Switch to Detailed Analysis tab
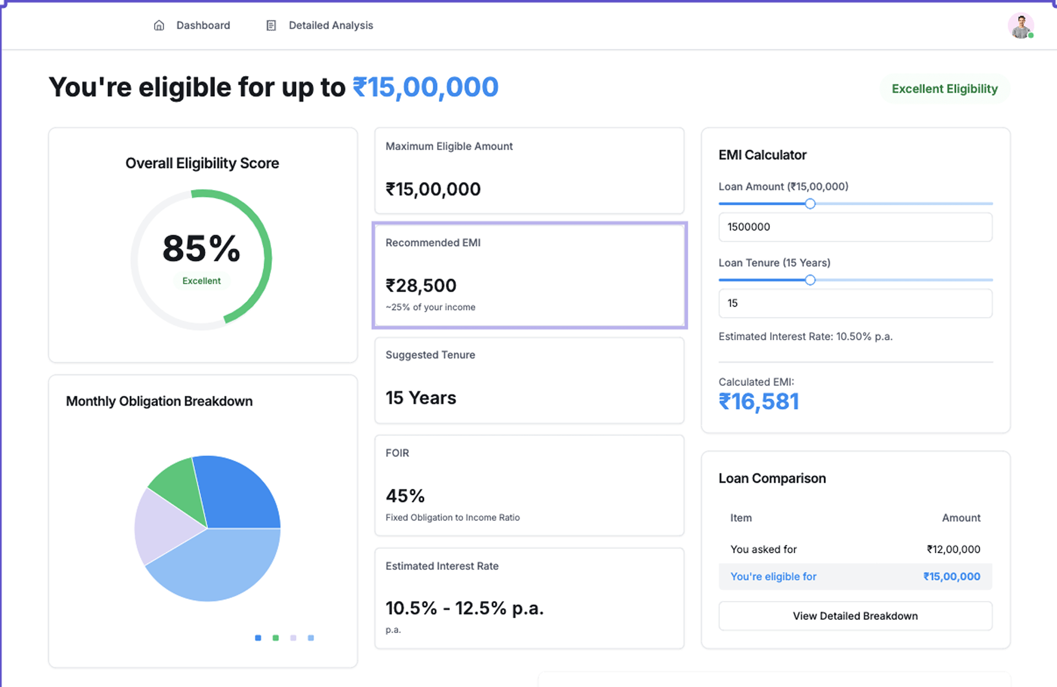The image size is (1057, 687). pos(330,25)
